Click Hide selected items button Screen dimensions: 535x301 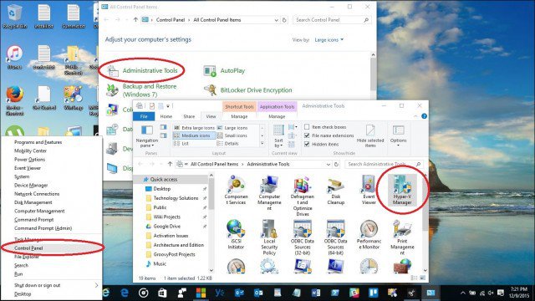(x=370, y=136)
